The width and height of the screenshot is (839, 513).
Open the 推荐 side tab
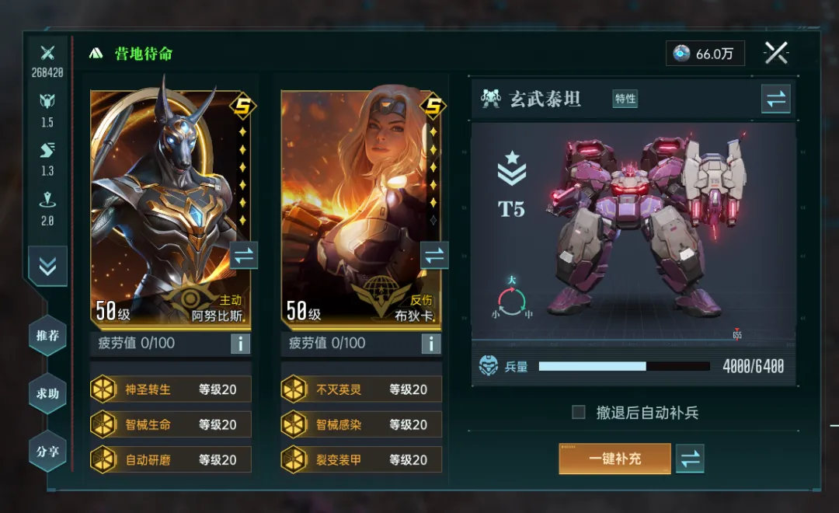tap(47, 336)
